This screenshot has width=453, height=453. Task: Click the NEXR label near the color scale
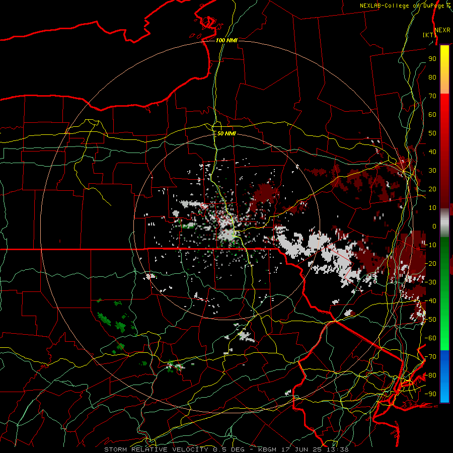coord(442,30)
